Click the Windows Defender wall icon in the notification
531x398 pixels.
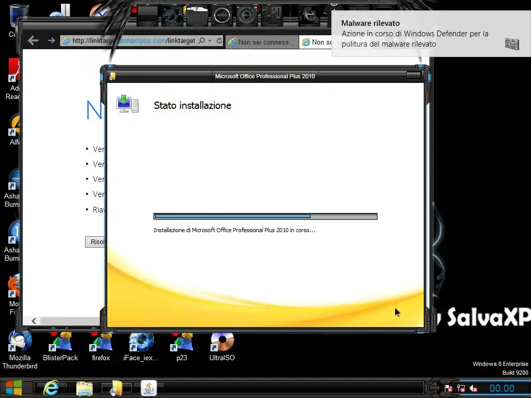tap(512, 44)
